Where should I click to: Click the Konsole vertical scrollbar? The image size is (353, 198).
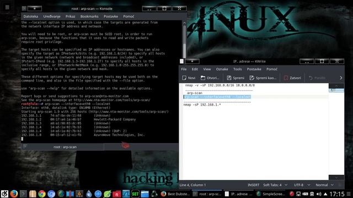tap(184, 40)
